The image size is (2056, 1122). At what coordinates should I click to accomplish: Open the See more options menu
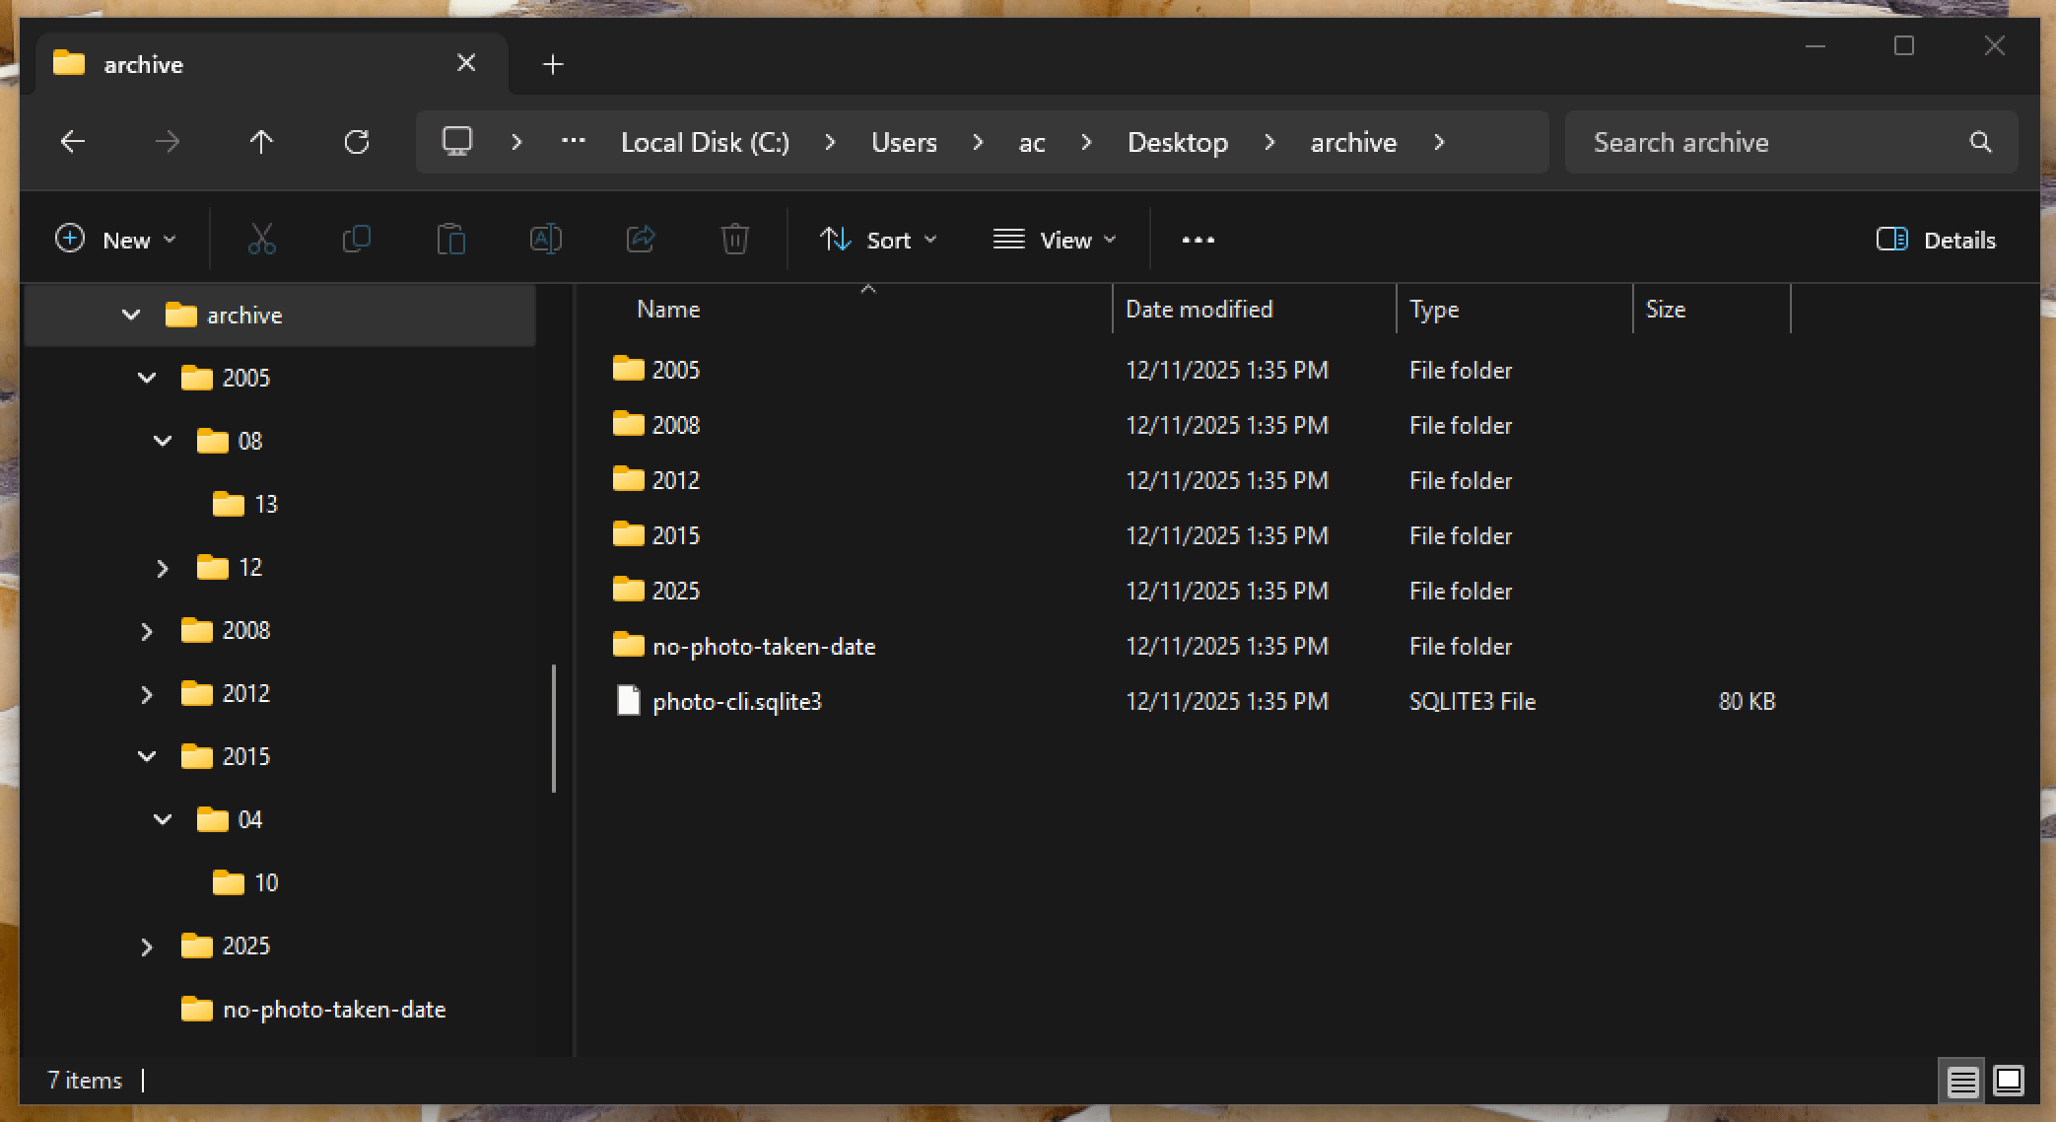click(x=1199, y=240)
